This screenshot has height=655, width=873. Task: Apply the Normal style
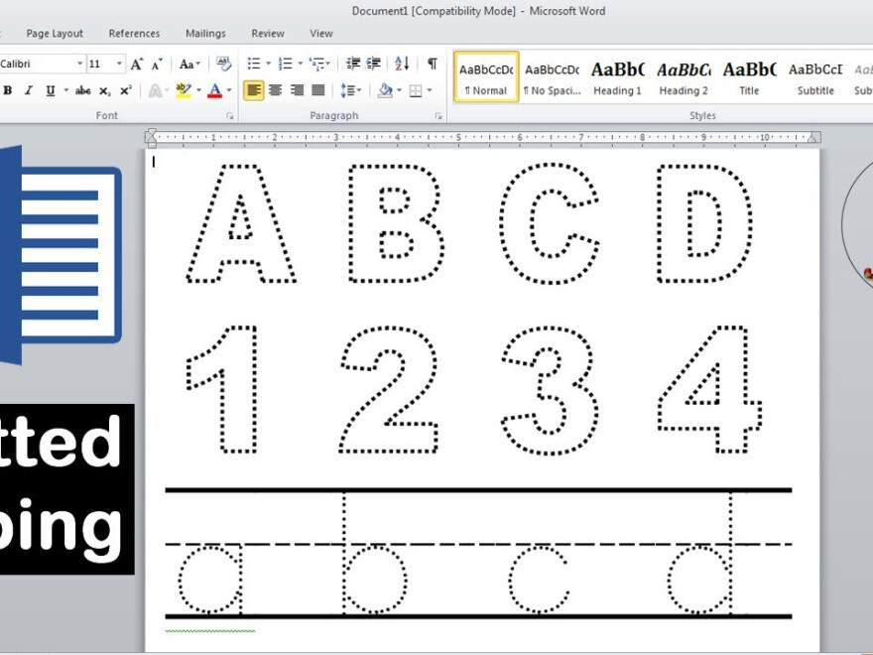[487, 76]
